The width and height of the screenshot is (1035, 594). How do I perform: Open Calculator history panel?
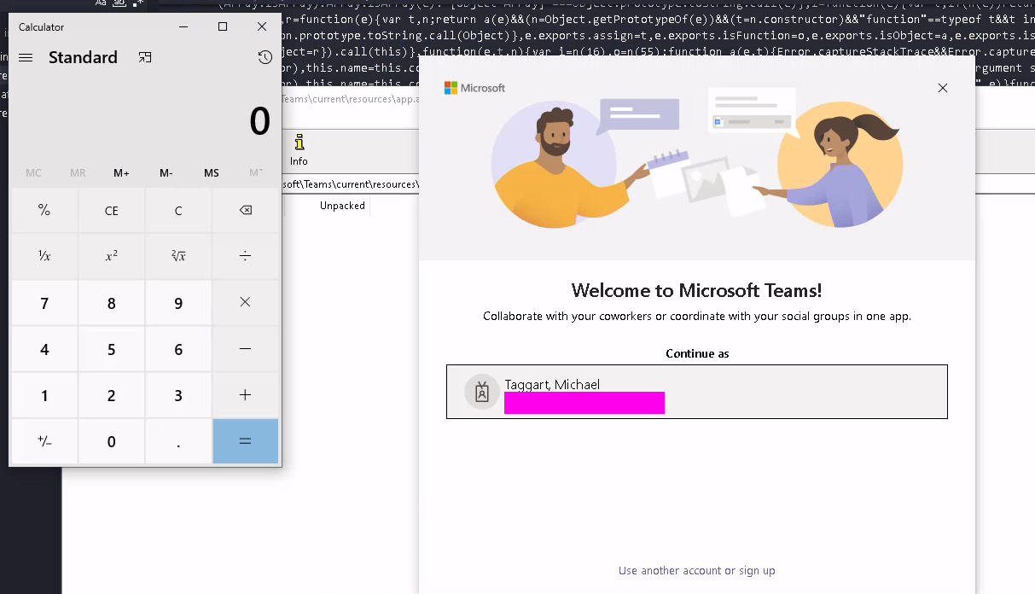(x=265, y=57)
